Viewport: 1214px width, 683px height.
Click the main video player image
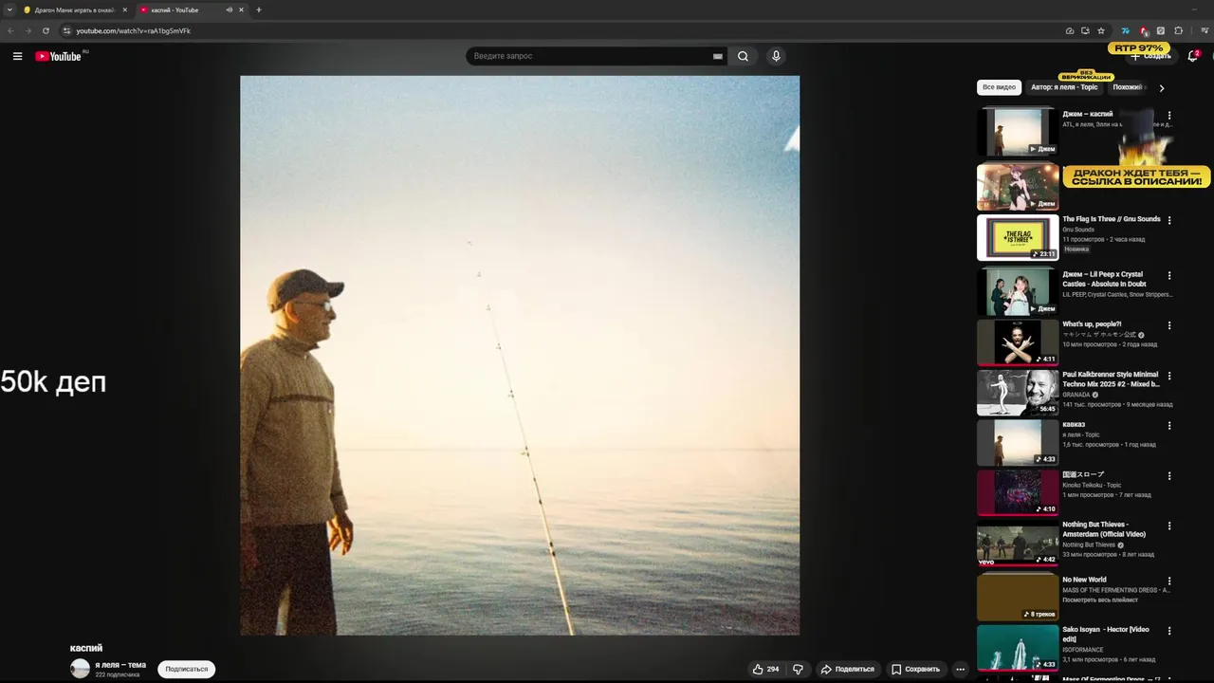pyautogui.click(x=520, y=355)
